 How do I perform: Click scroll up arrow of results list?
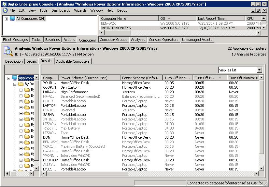point(261,78)
